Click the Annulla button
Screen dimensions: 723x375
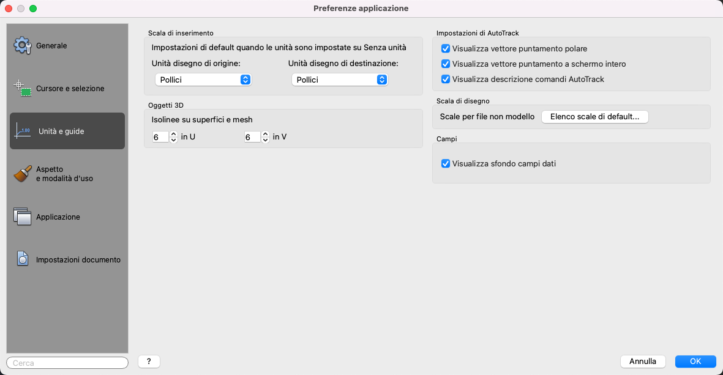click(643, 362)
